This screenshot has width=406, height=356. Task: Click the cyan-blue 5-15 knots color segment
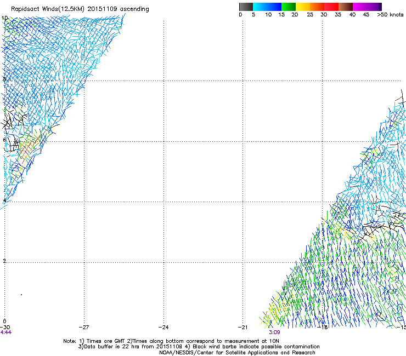(267, 7)
